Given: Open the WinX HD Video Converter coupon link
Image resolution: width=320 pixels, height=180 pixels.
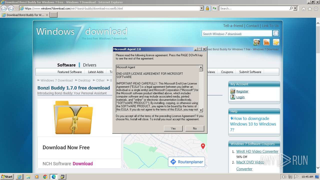Looking at the screenshot, I should coord(257,151).
